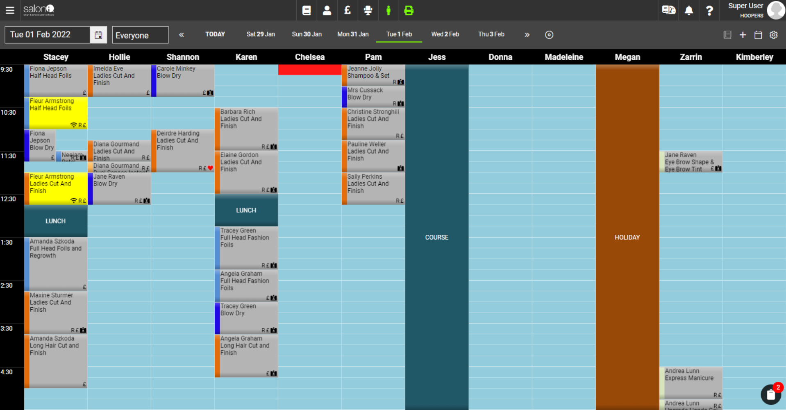Open Maxine Sturmer Ladies Cut And Finish appointment
The image size is (786, 410).
click(56, 313)
